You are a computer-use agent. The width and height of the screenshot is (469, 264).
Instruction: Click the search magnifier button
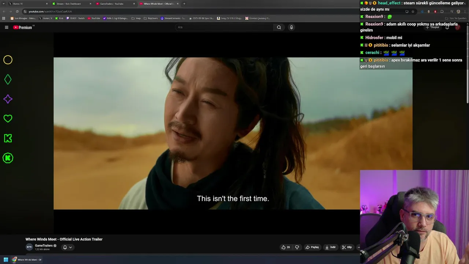[279, 27]
